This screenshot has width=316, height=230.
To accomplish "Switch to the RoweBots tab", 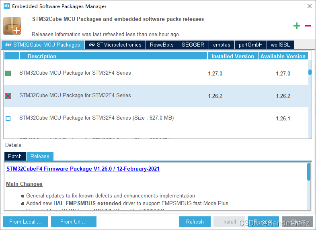I will click(x=162, y=45).
